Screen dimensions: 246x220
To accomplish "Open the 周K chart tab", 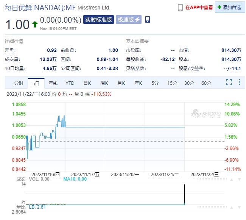I will pos(104,83).
